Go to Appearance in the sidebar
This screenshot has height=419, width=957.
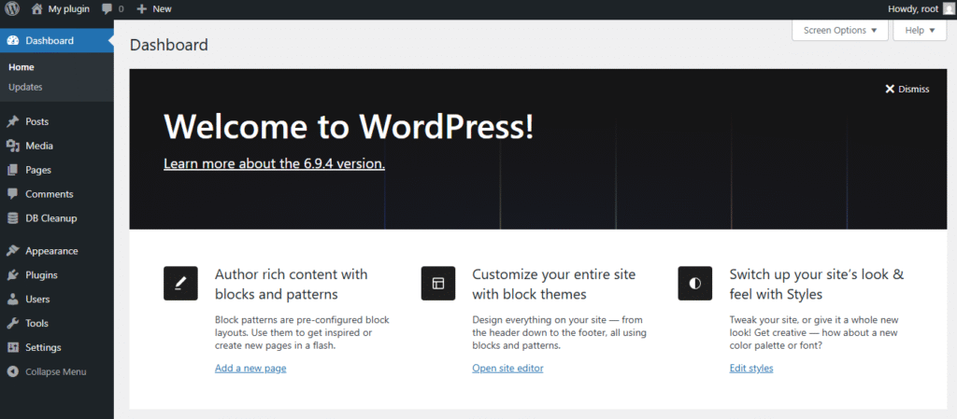pyautogui.click(x=51, y=251)
